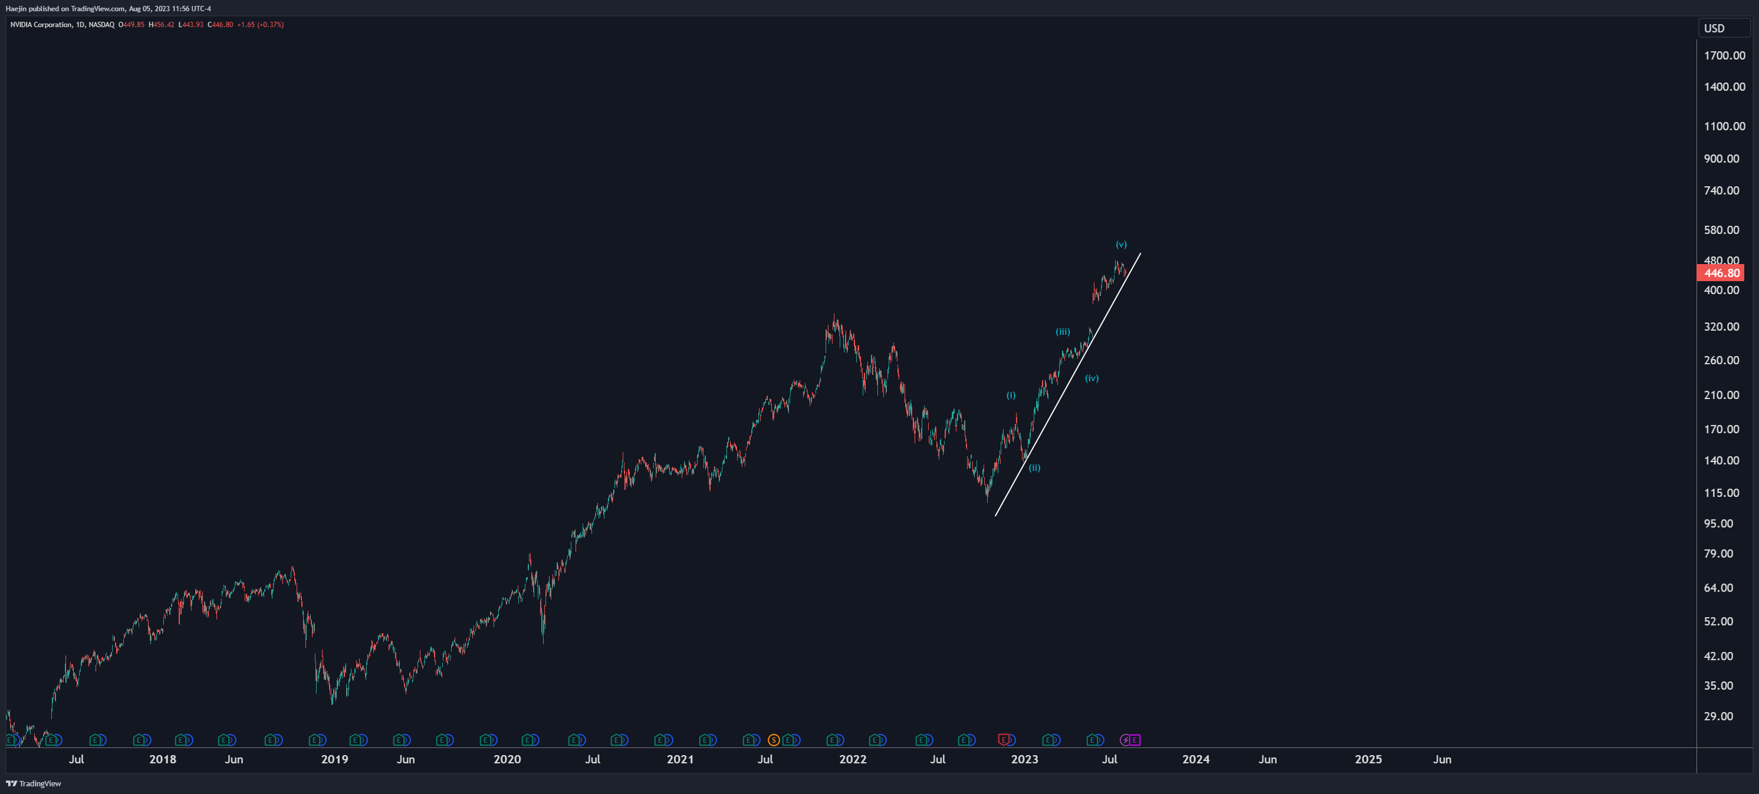Click the 2023 label on time axis

[1024, 759]
